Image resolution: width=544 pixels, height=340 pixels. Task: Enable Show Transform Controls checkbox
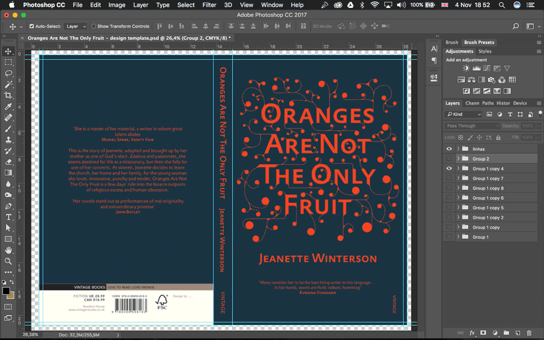click(x=94, y=27)
